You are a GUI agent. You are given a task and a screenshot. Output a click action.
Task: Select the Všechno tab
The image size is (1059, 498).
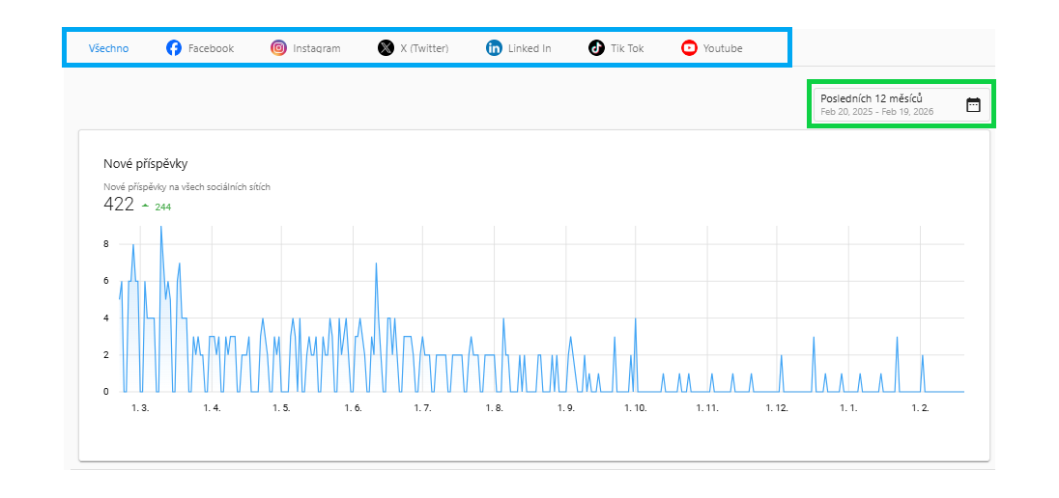(x=109, y=48)
